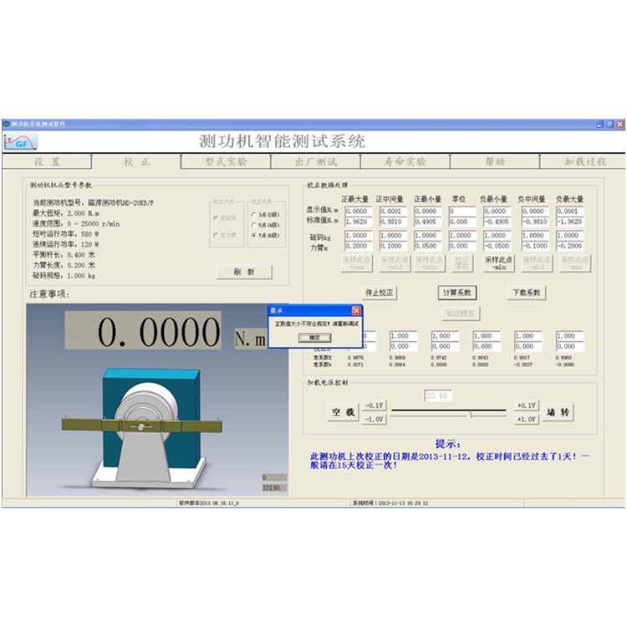Switch to the 设置 tab
The image size is (627, 627).
click(47, 162)
